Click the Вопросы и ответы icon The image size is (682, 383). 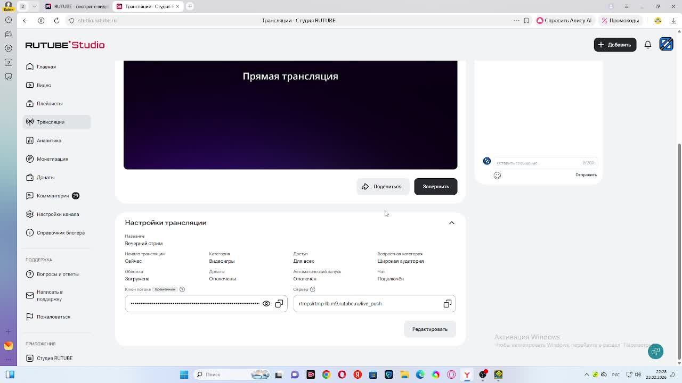click(x=30, y=274)
